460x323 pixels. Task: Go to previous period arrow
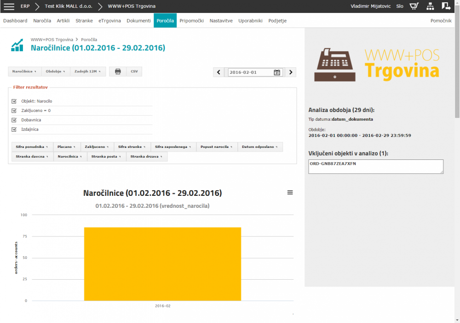pos(219,72)
